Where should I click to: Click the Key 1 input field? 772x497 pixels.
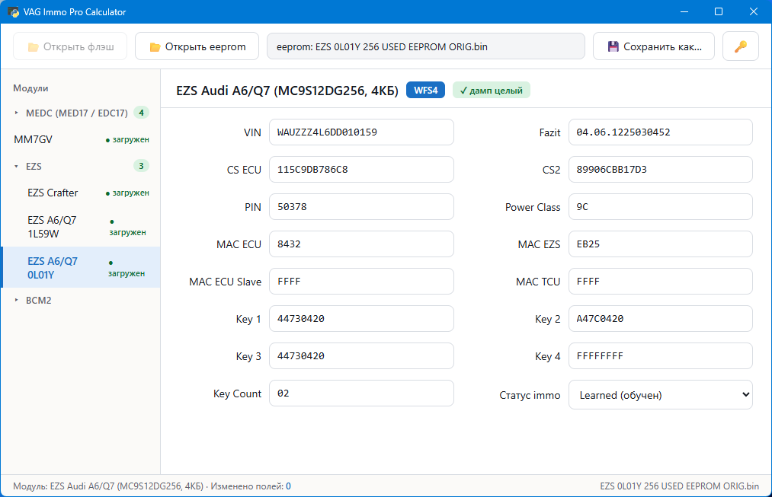point(361,319)
